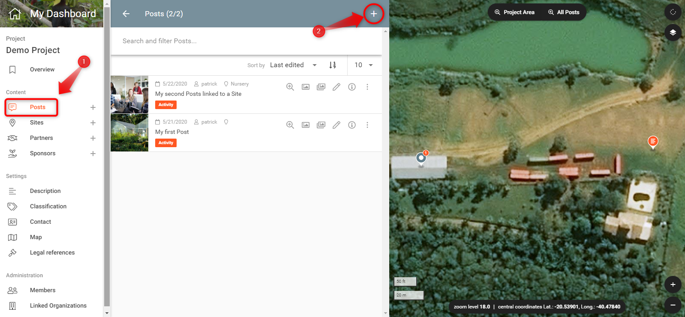Focus the Search and filter Posts field

(x=246, y=41)
